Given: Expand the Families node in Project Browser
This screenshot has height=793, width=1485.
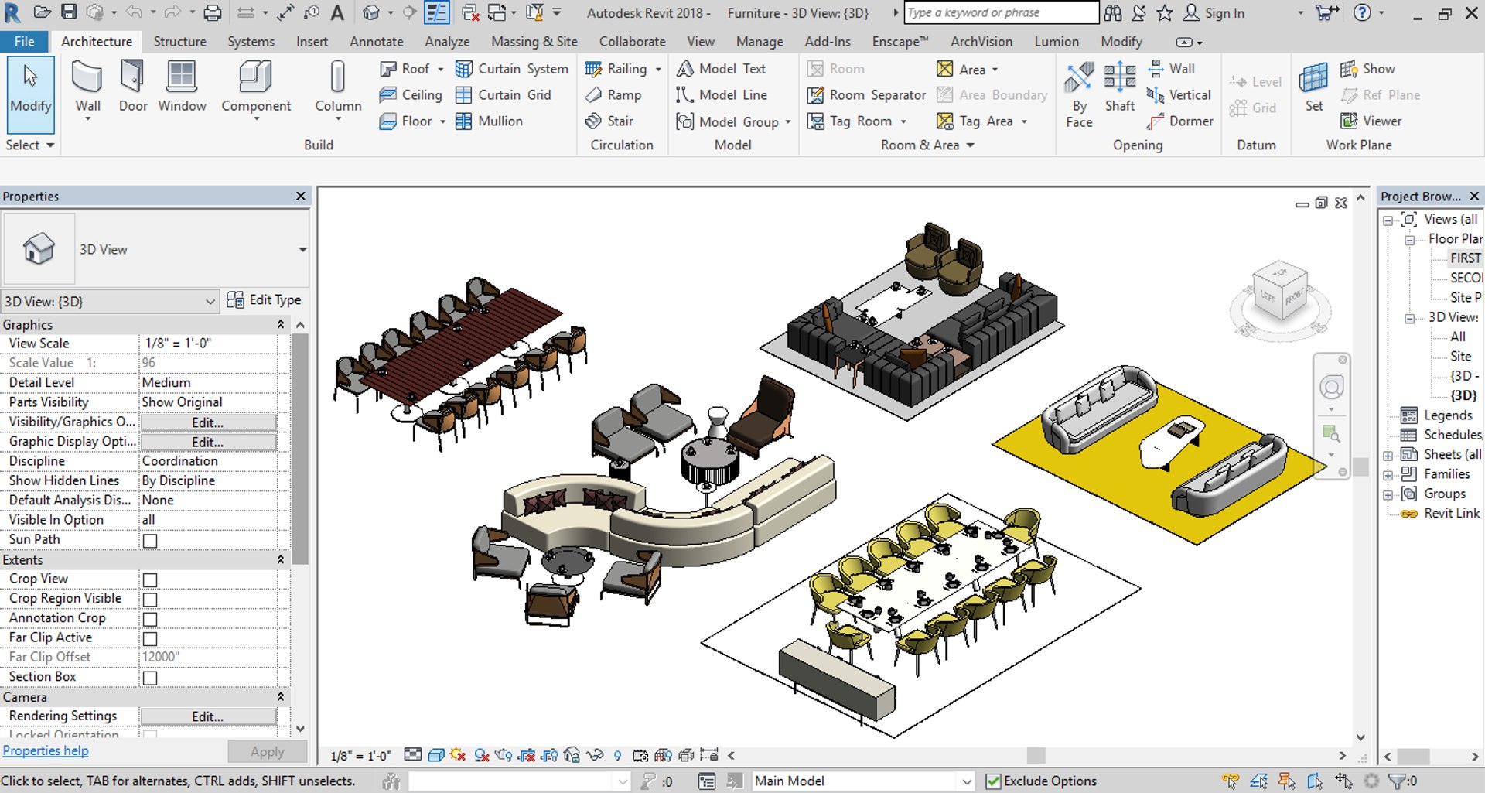Looking at the screenshot, I should point(1388,474).
